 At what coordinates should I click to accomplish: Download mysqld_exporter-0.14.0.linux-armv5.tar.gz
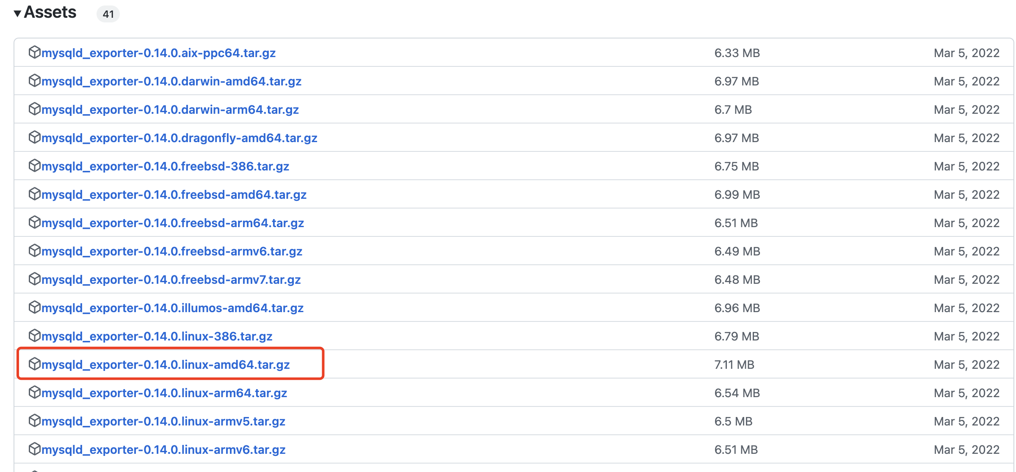tap(163, 422)
